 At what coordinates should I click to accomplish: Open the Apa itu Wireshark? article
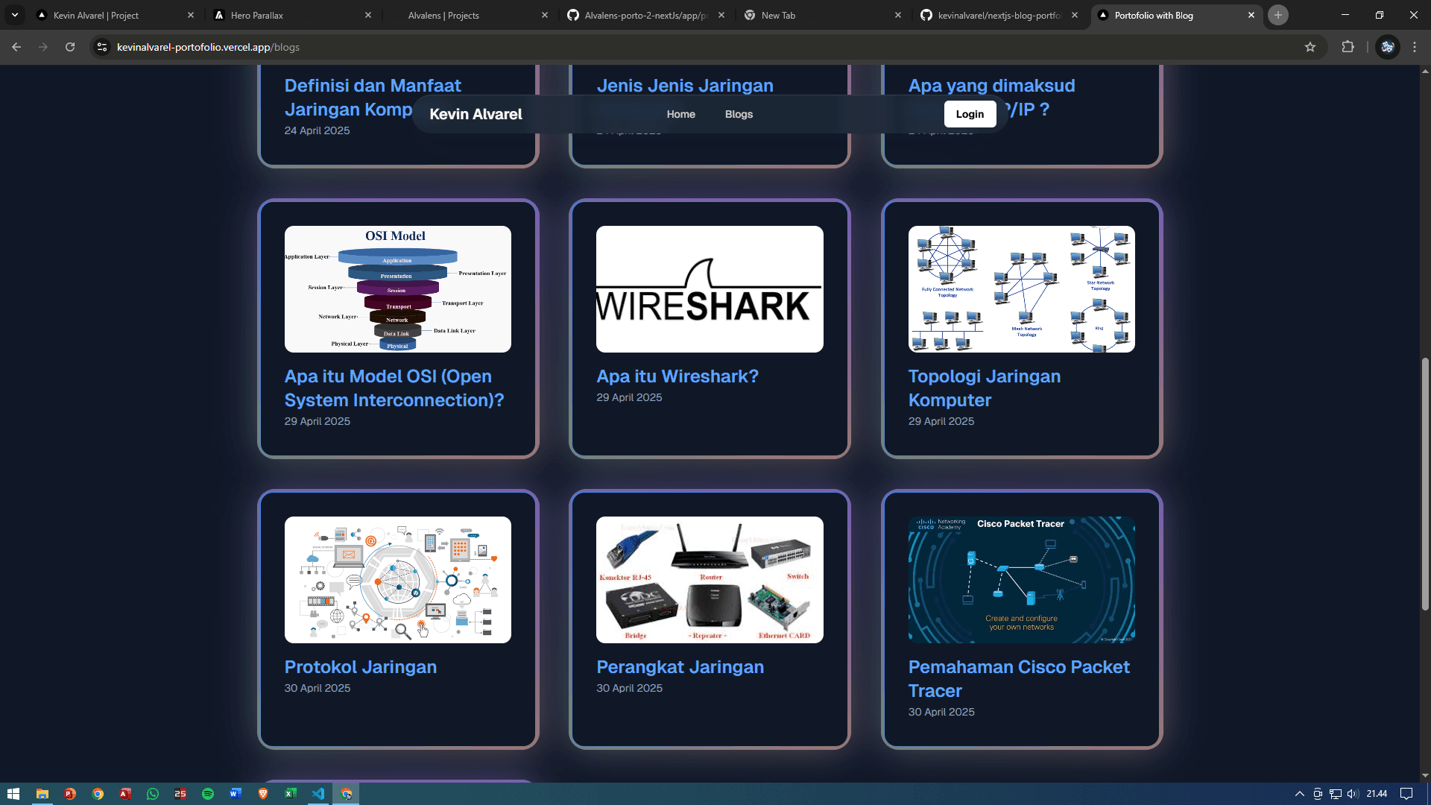tap(677, 376)
